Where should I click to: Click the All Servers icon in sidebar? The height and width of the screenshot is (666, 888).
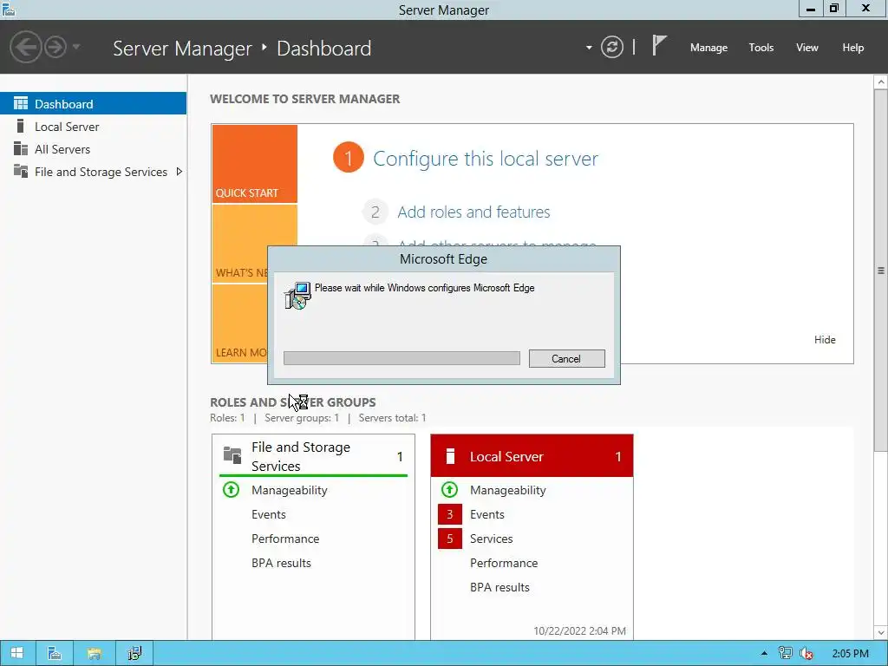pyautogui.click(x=21, y=148)
